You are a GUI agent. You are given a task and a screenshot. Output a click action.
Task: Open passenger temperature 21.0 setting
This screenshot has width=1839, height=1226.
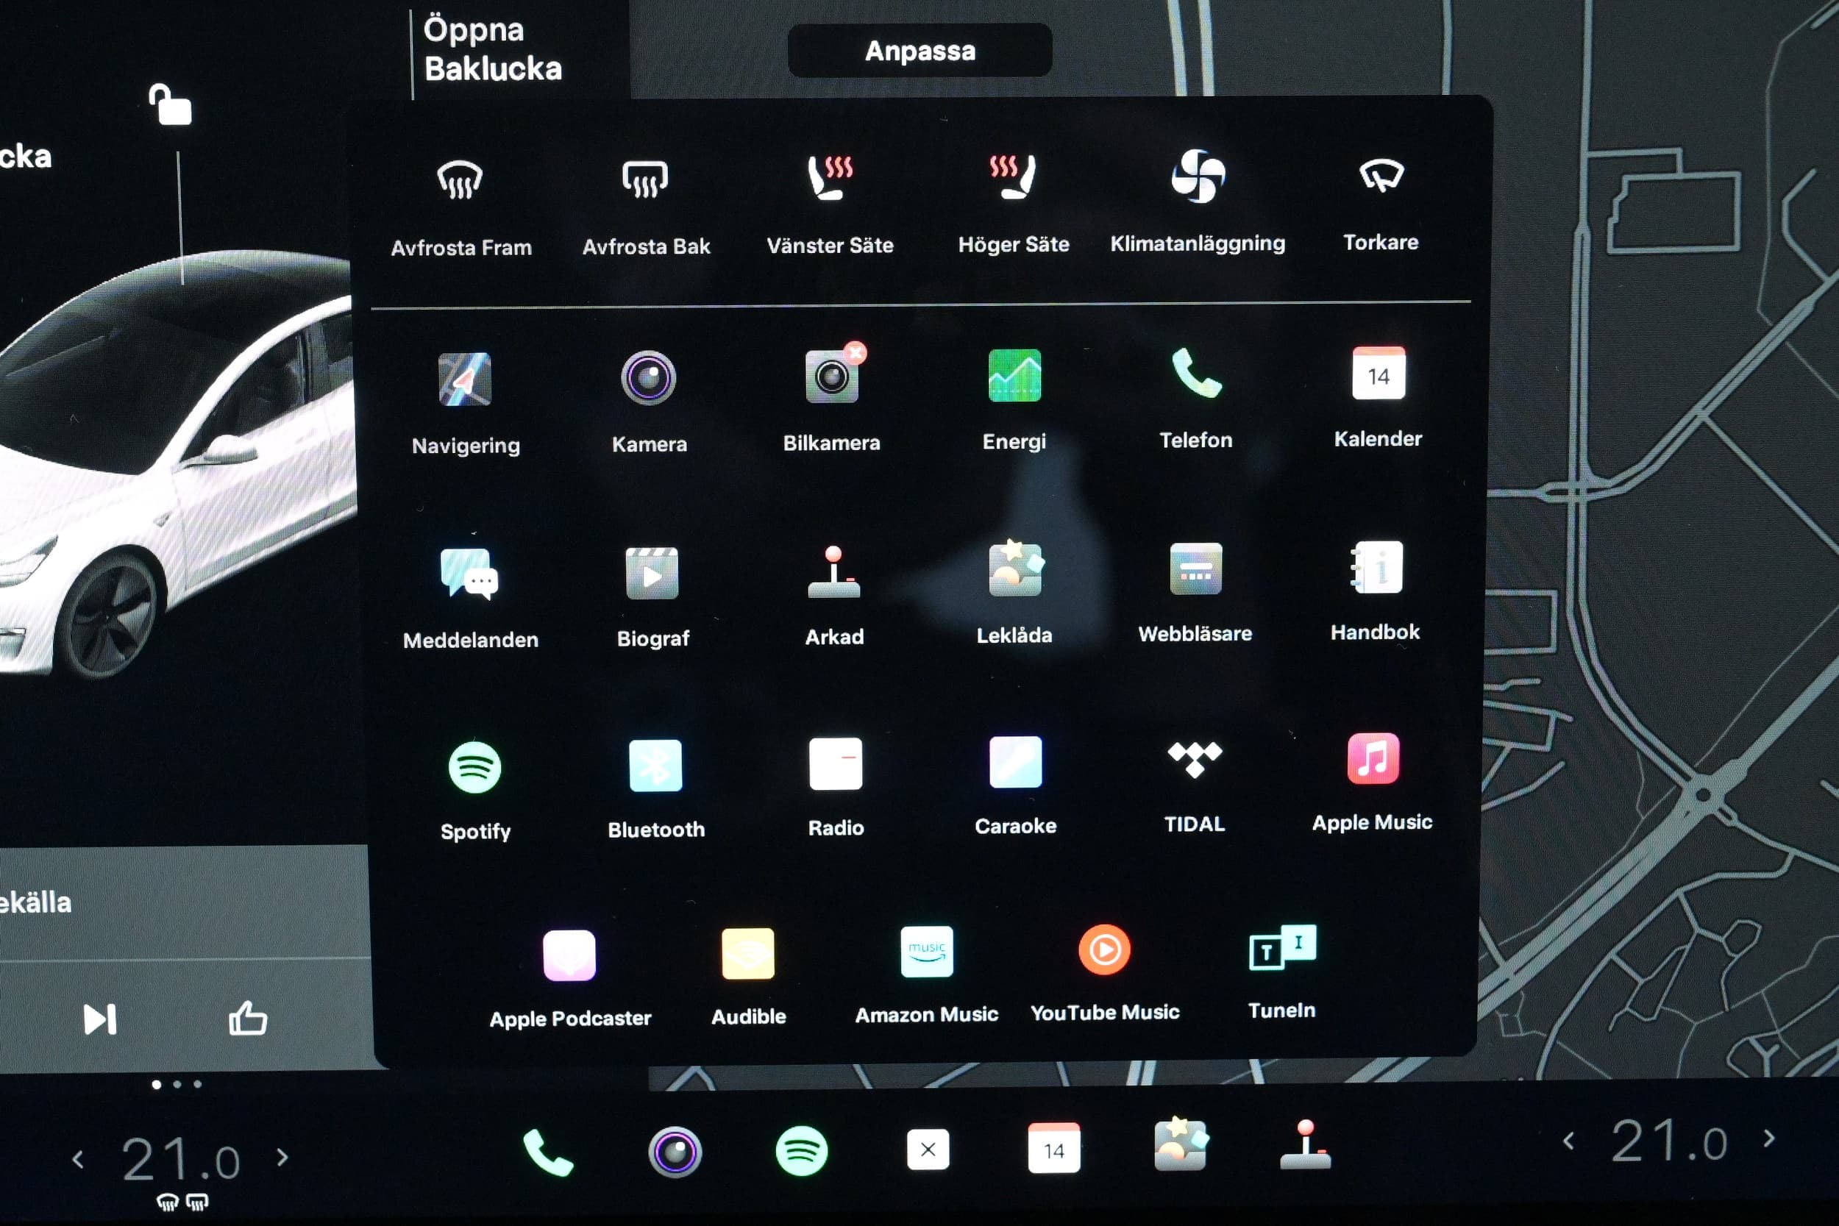[x=1668, y=1141]
